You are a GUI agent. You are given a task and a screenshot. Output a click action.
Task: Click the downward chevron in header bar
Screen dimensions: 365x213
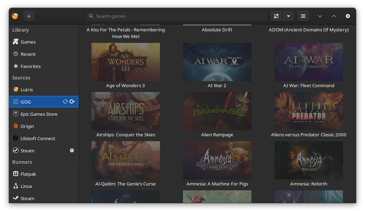click(320, 16)
